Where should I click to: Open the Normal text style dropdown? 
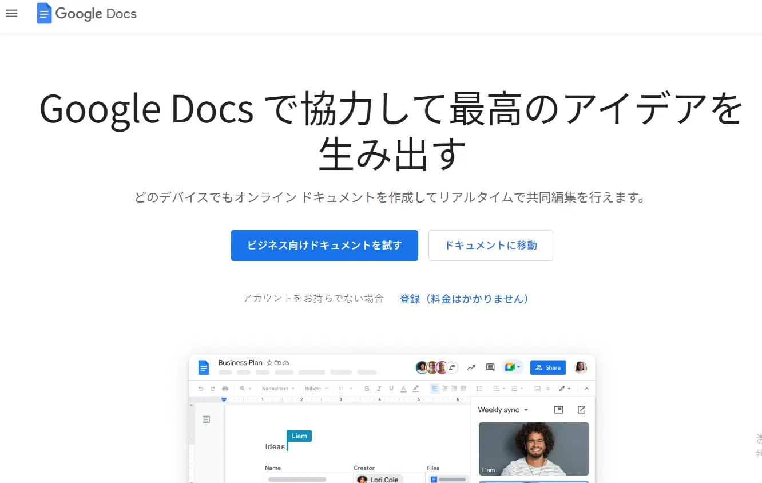point(278,389)
